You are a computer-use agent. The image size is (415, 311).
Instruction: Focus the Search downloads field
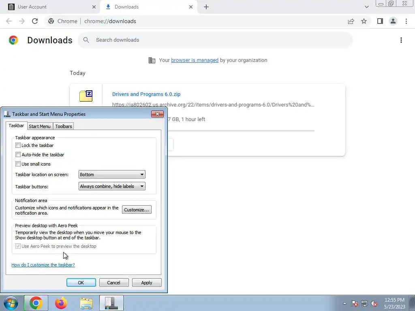click(x=215, y=40)
